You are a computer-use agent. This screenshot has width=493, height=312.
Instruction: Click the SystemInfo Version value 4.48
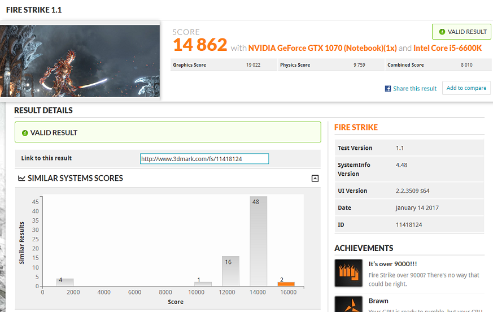coord(402,165)
